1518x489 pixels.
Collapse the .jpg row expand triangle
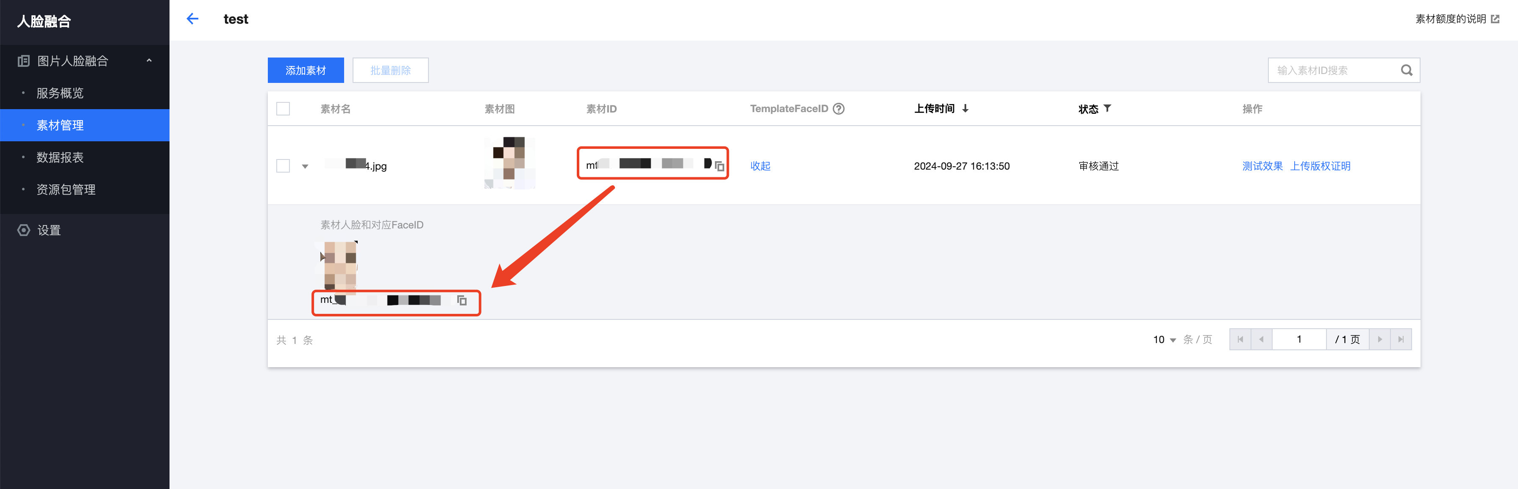305,167
